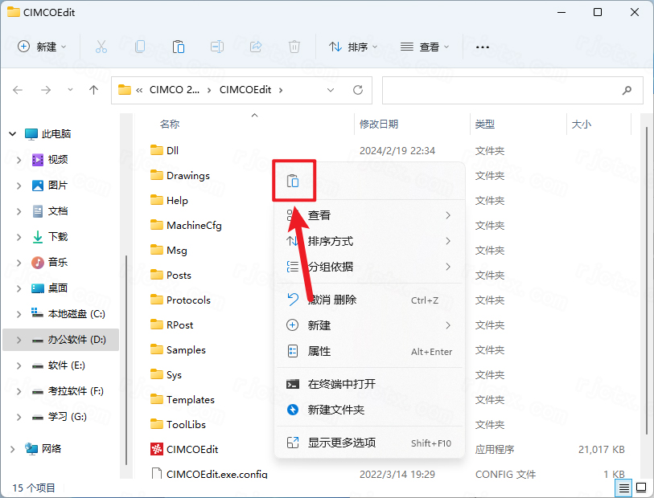Select 图片 in navigation pane

point(58,186)
